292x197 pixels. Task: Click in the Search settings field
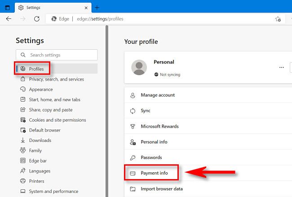click(x=61, y=55)
